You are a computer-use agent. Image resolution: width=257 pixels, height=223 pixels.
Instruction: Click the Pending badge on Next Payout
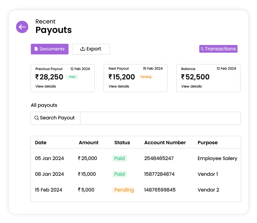tap(146, 77)
